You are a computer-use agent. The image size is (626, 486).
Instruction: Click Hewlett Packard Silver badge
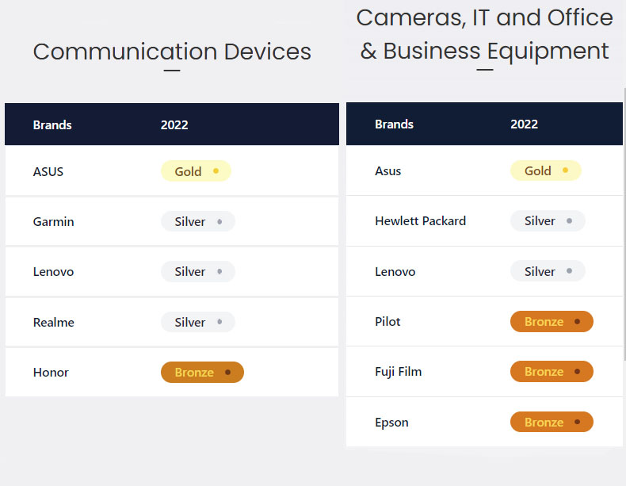(x=548, y=221)
